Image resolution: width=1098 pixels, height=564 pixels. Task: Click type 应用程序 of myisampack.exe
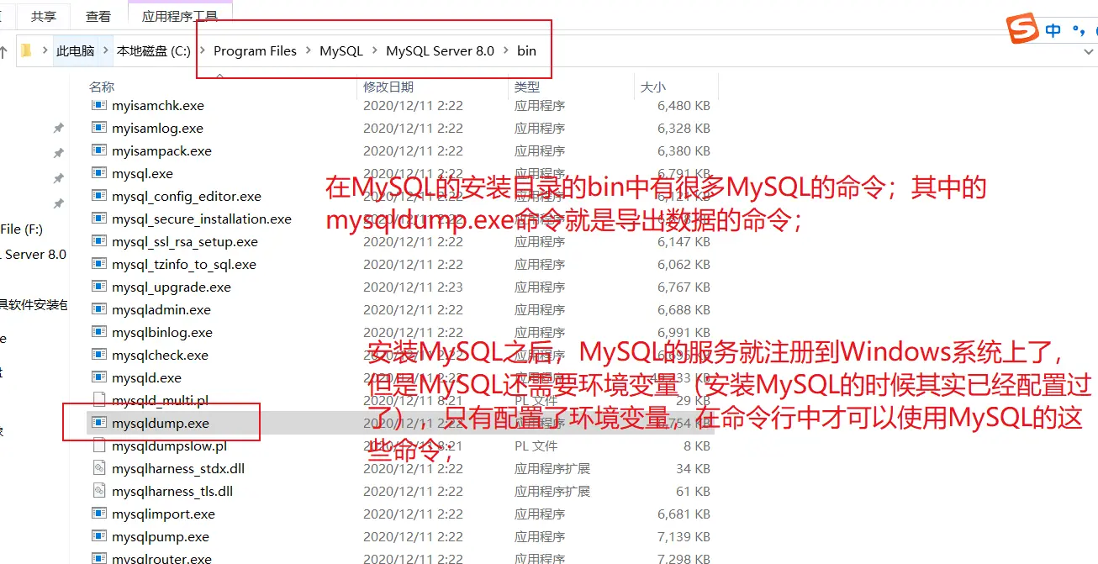tap(540, 151)
